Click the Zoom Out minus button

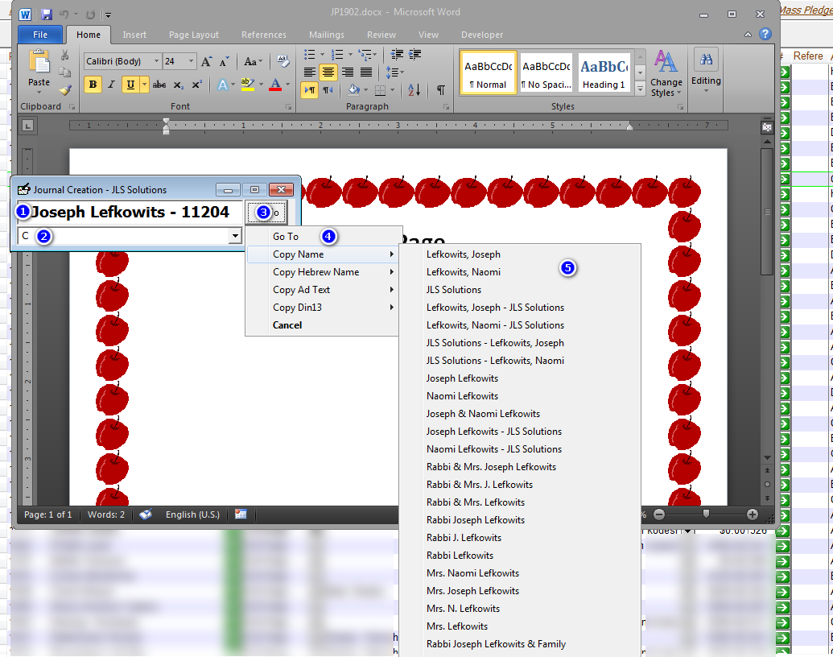pos(659,514)
